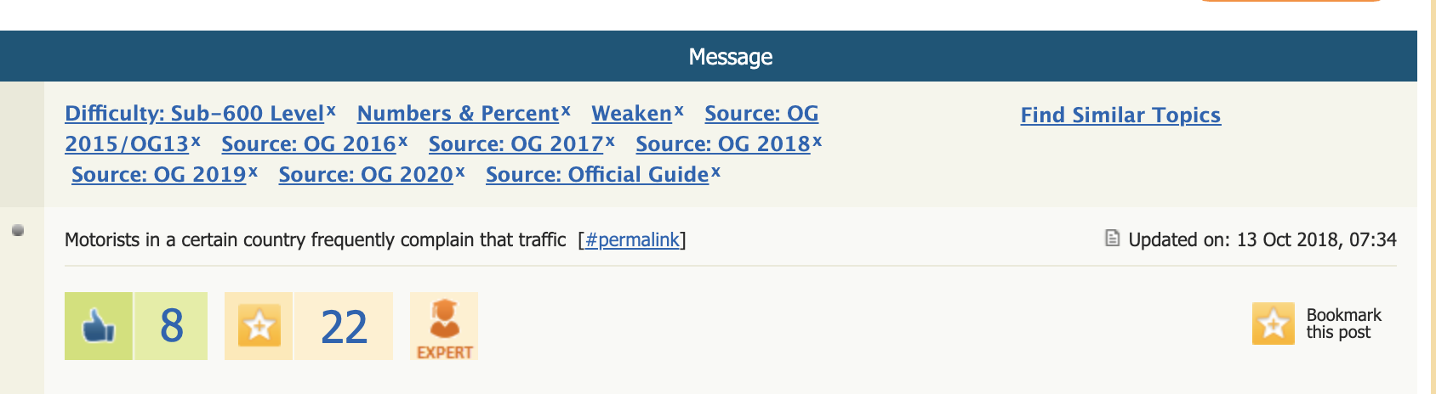This screenshot has height=394, width=1436.
Task: Open the Numbers & Percent tag link
Action: (458, 114)
